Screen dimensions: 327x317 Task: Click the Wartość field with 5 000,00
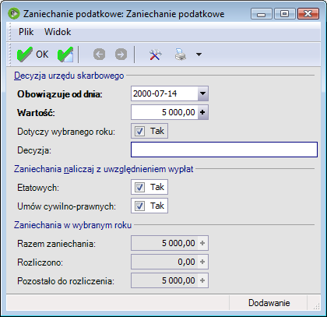[x=164, y=112]
